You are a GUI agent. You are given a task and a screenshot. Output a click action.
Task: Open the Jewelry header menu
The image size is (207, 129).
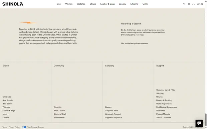click(123, 4)
